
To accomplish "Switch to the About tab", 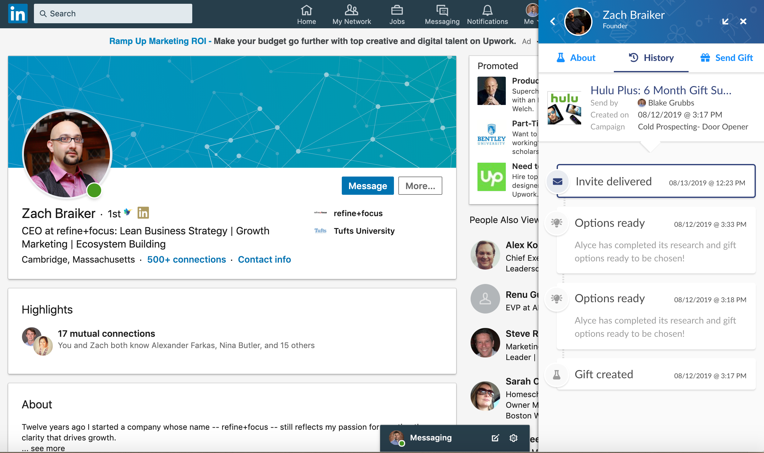I will (x=576, y=58).
